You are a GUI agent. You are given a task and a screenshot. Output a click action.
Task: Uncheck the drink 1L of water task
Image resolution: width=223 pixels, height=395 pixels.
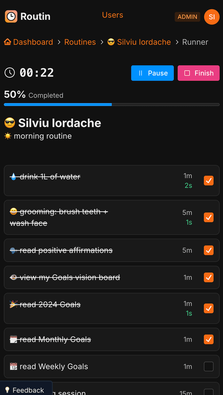click(209, 180)
